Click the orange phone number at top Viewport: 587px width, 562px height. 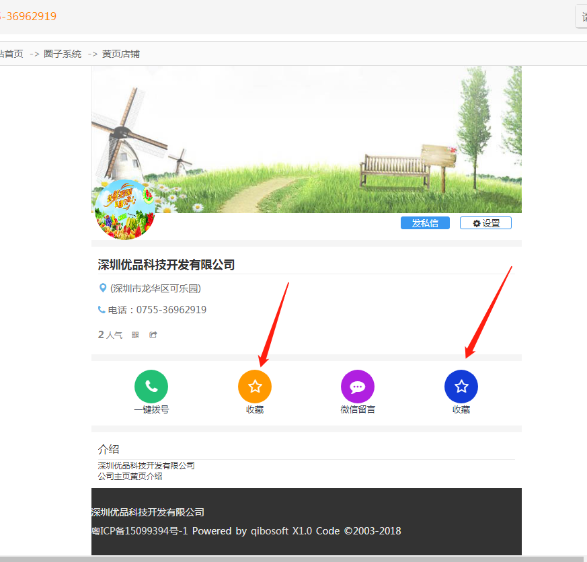(x=28, y=16)
